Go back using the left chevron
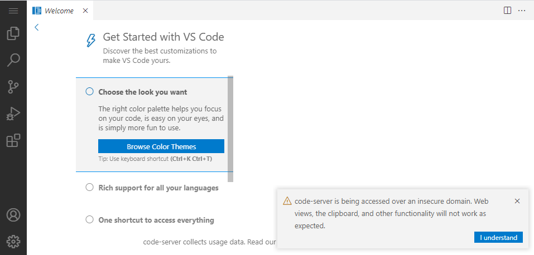Viewport: 534px width, 255px height. (x=36, y=27)
